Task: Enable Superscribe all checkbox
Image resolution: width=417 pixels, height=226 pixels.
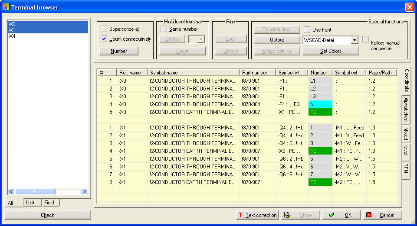Action: coord(104,29)
